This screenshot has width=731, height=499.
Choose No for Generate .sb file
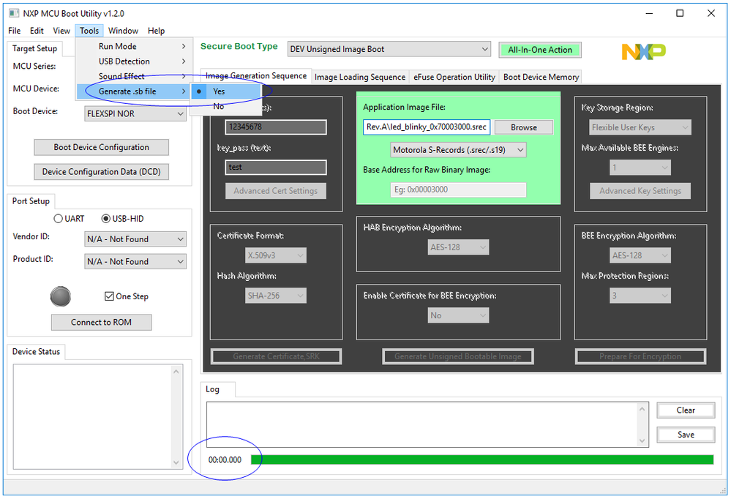[x=225, y=106]
